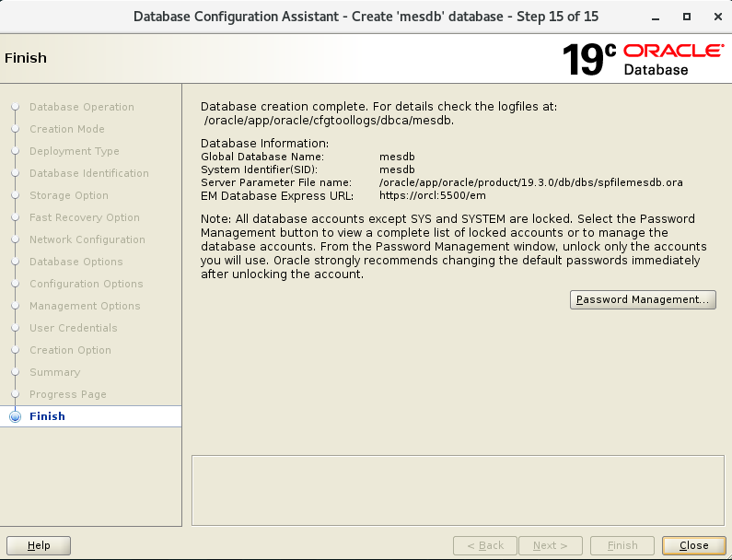This screenshot has height=560, width=732.
Task: Click the EM Database Express URL
Action: coord(432,195)
